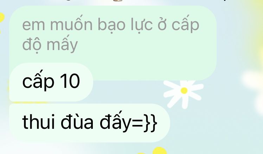The height and width of the screenshot is (154, 263).
Task: Click the word "đùa" in the last message
Action: coord(77,121)
